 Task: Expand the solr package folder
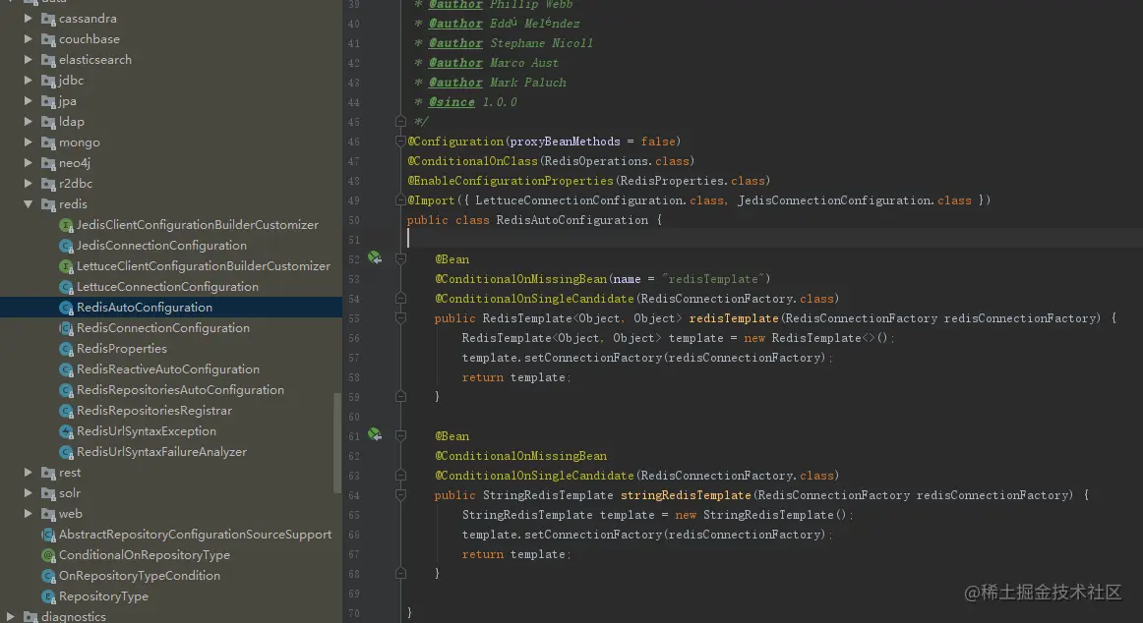tap(28, 492)
